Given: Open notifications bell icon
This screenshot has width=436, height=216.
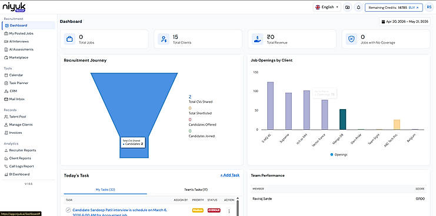Looking at the screenshot, I should (x=359, y=8).
